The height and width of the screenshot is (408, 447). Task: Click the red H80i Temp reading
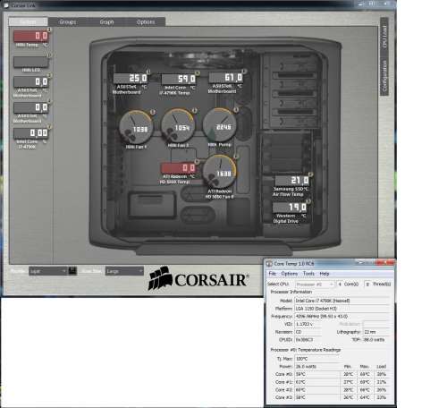(x=31, y=36)
